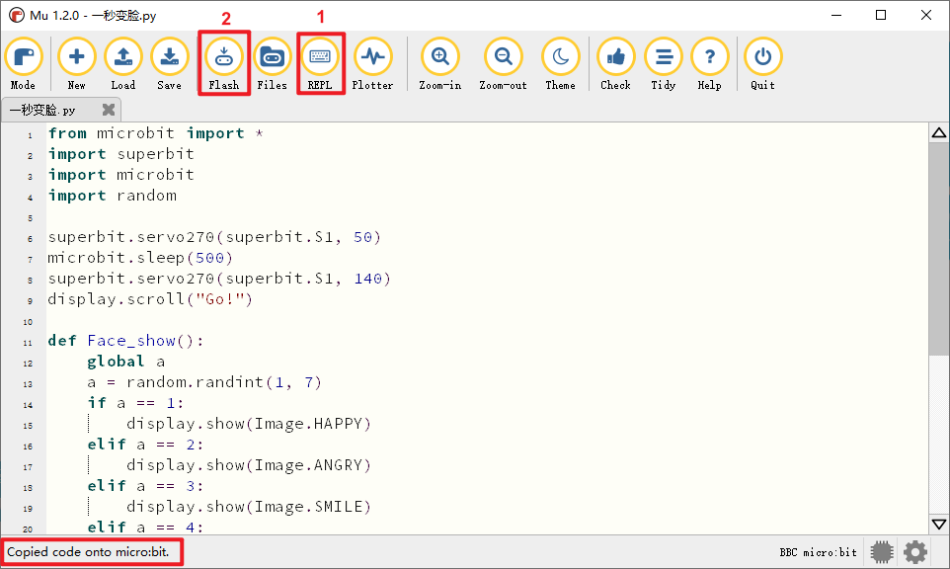Click the scrollbar up arrow
Screen dimensions: 950x569
point(939,132)
